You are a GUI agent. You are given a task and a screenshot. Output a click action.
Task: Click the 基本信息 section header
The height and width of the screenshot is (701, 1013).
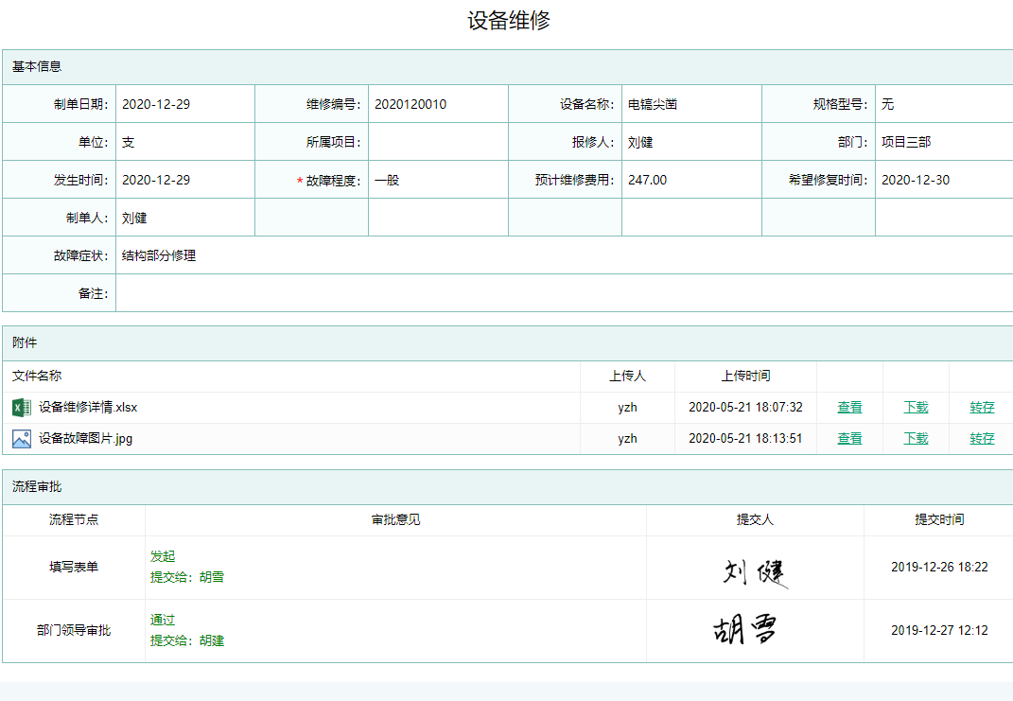point(37,66)
